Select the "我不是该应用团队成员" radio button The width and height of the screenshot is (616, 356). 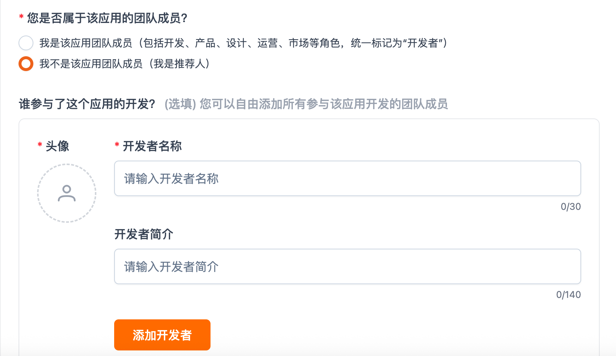tap(26, 64)
